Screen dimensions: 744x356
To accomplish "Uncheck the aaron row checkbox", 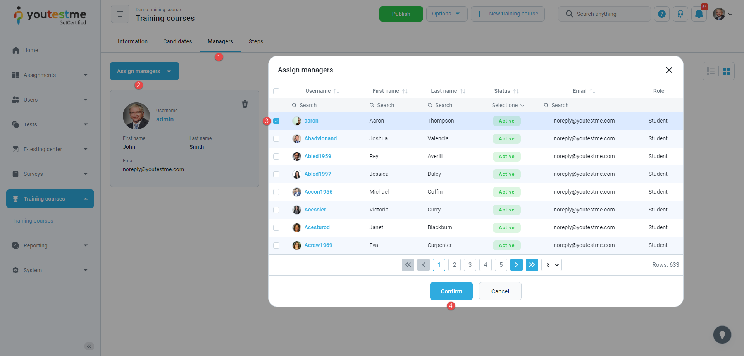I will [x=276, y=121].
